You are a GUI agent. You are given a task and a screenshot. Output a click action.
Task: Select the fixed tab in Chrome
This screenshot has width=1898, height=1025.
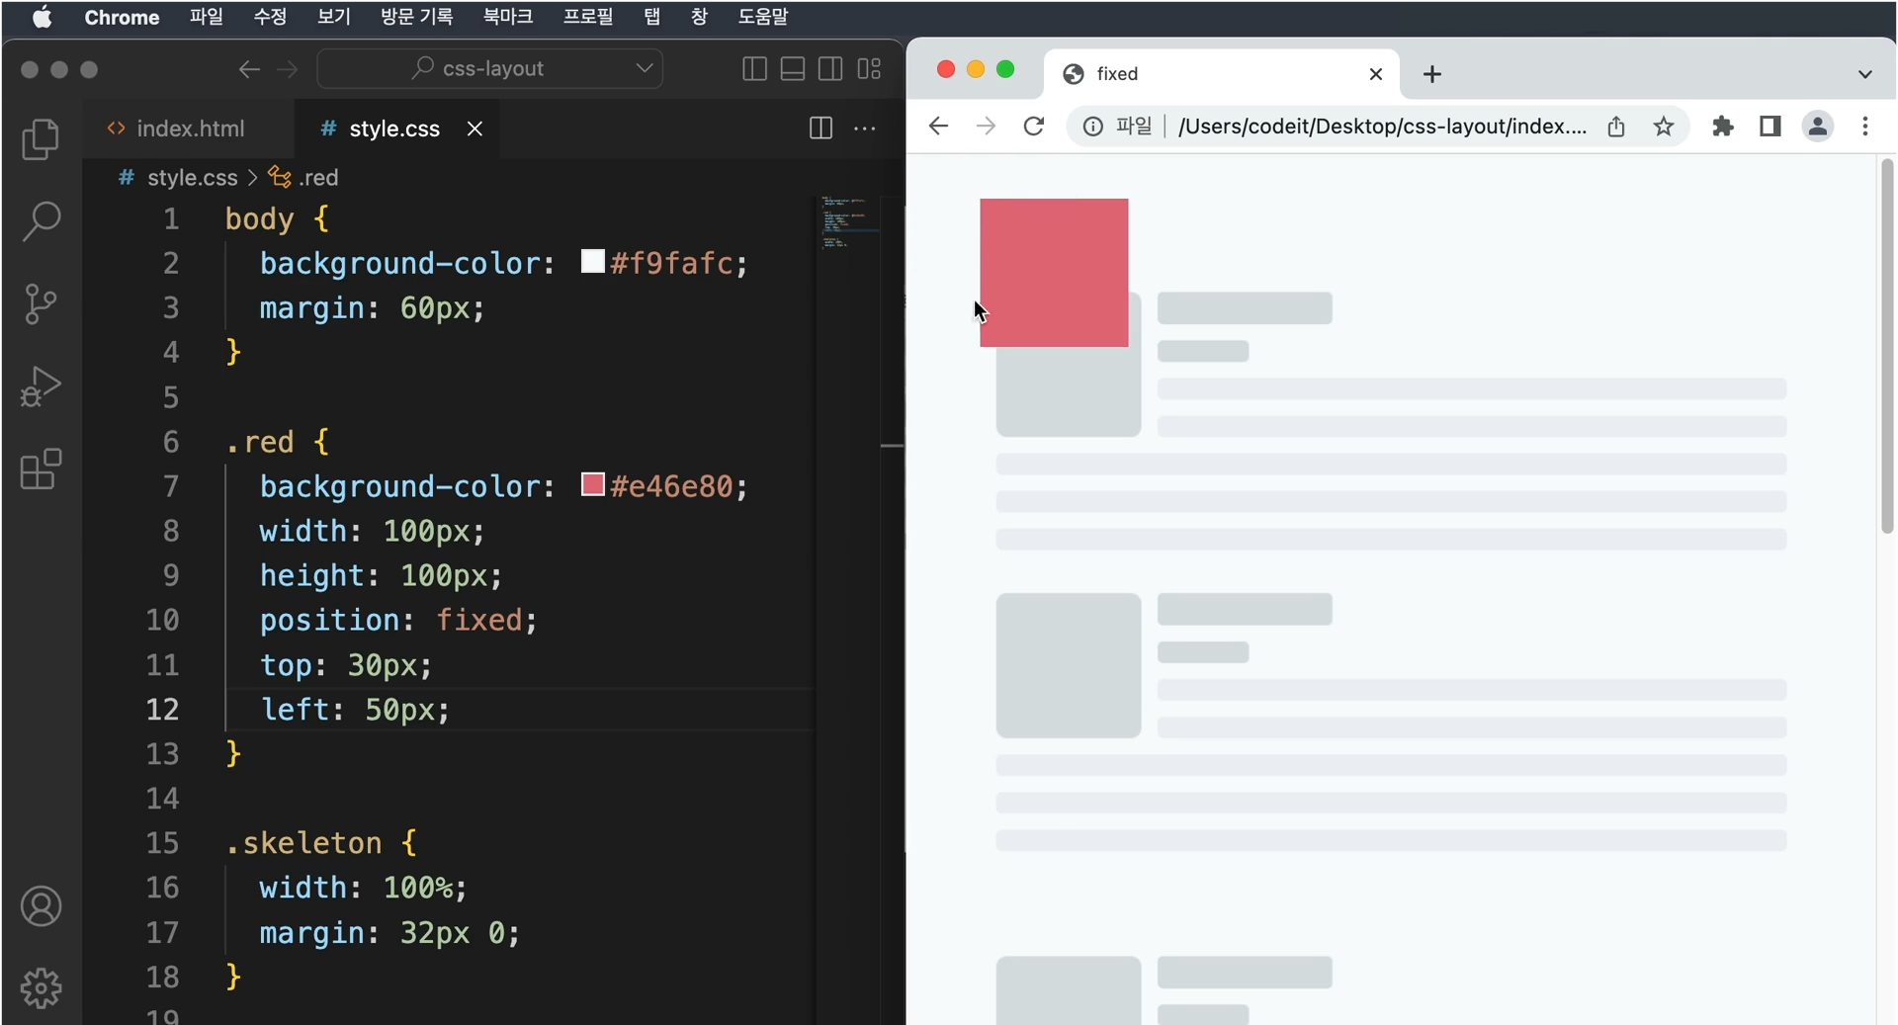click(1221, 74)
